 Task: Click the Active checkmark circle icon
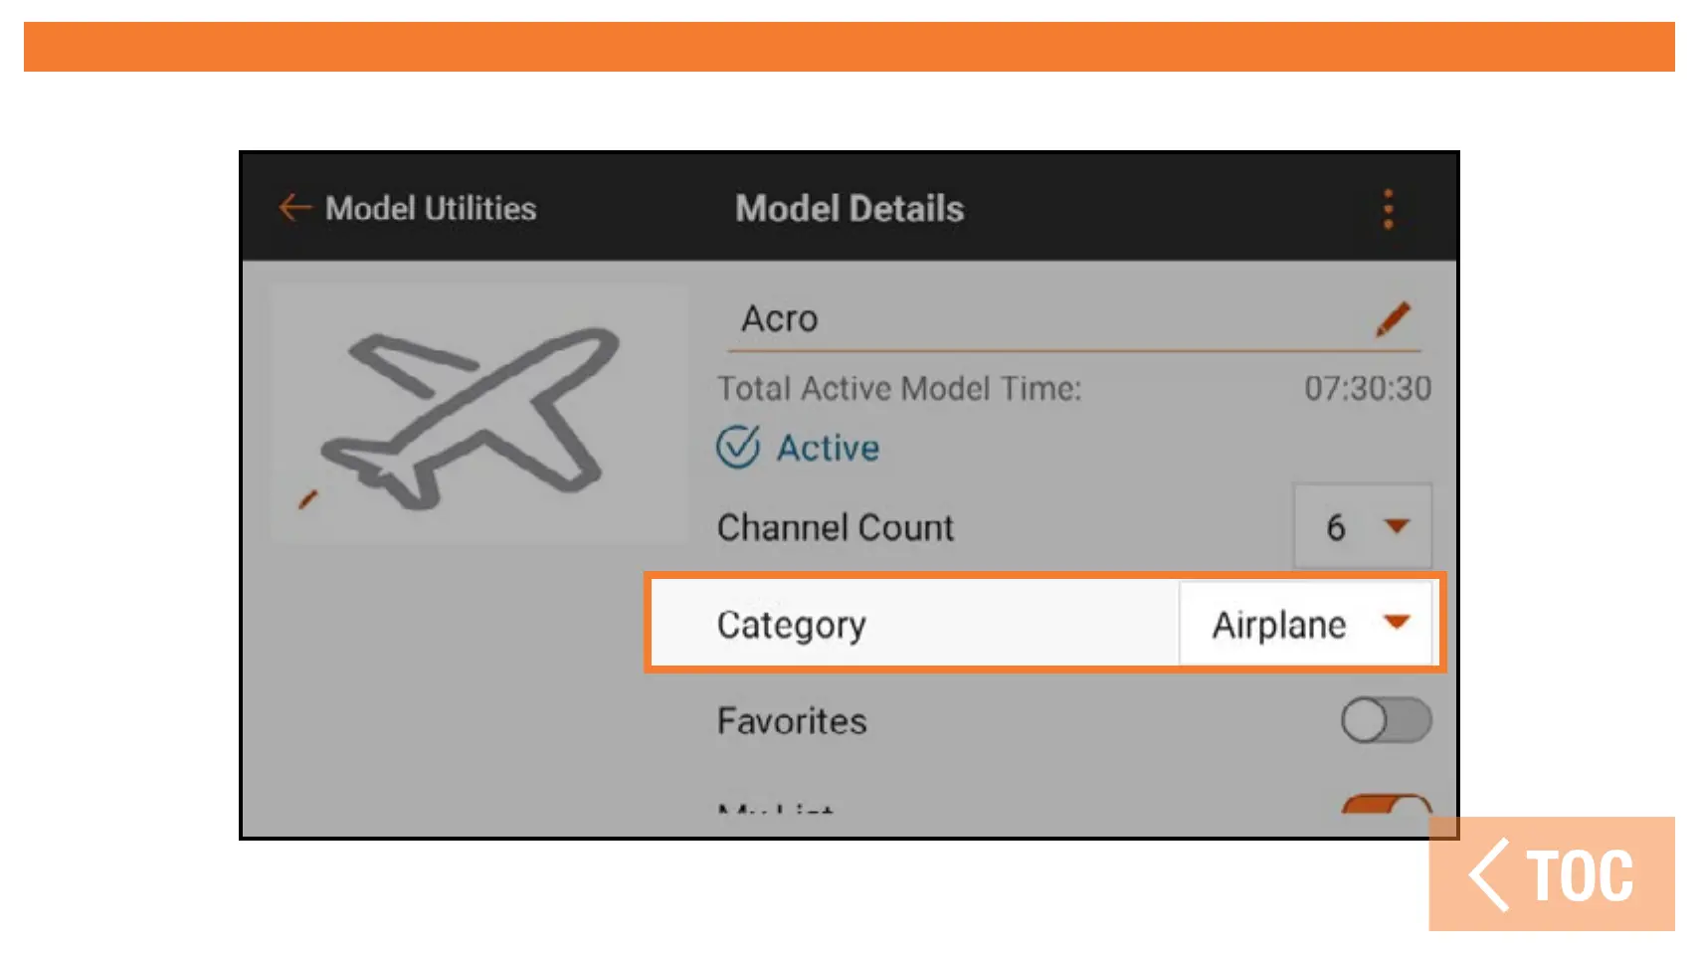pyautogui.click(x=738, y=448)
